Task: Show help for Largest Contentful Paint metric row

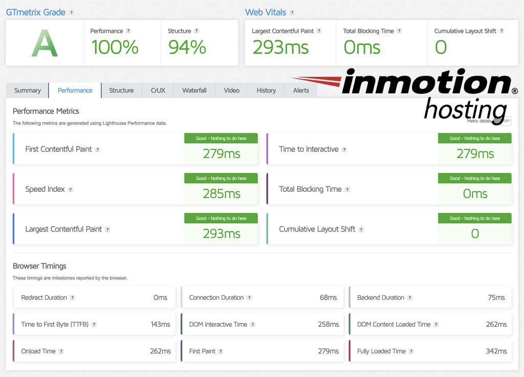Action: click(107, 230)
